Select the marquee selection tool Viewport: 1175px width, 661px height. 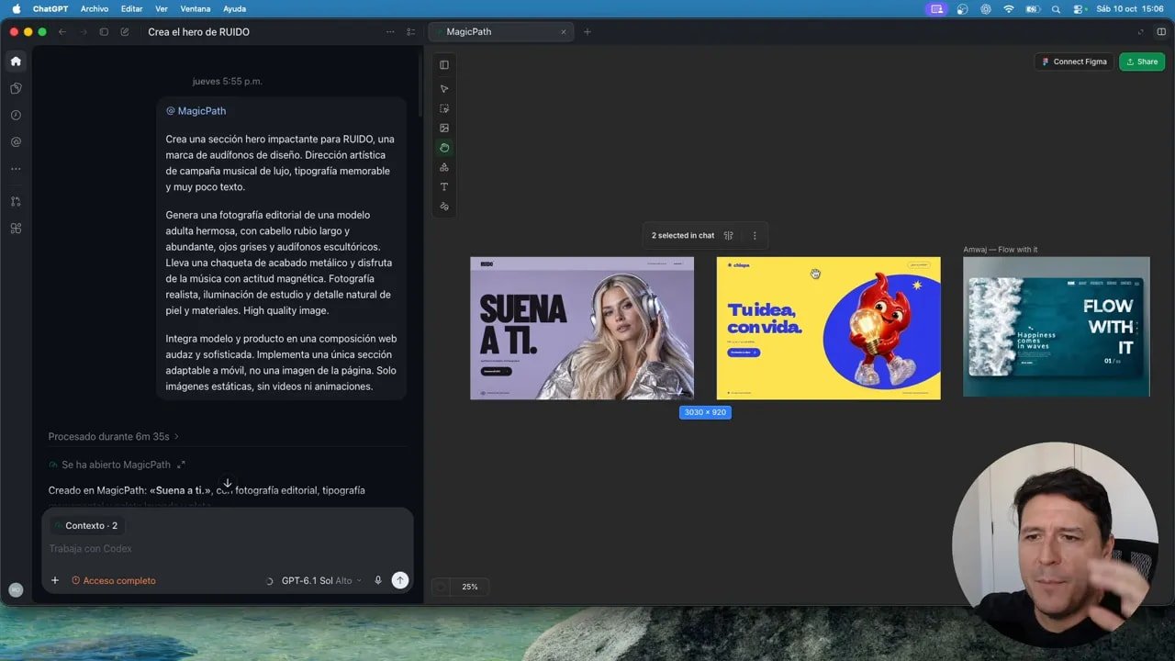[x=444, y=108]
